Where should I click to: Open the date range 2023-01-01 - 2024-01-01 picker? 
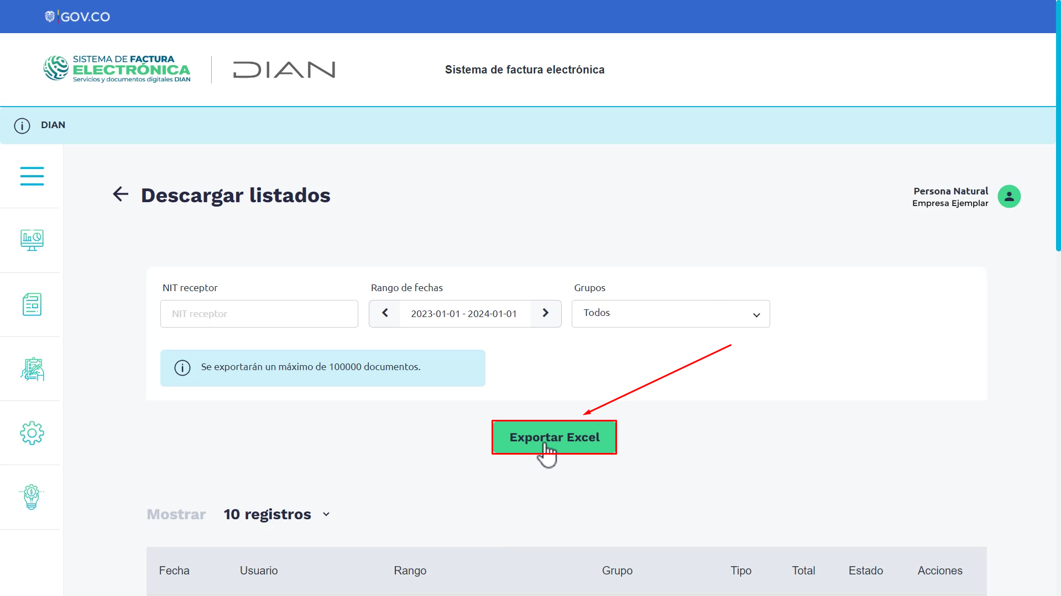(464, 314)
